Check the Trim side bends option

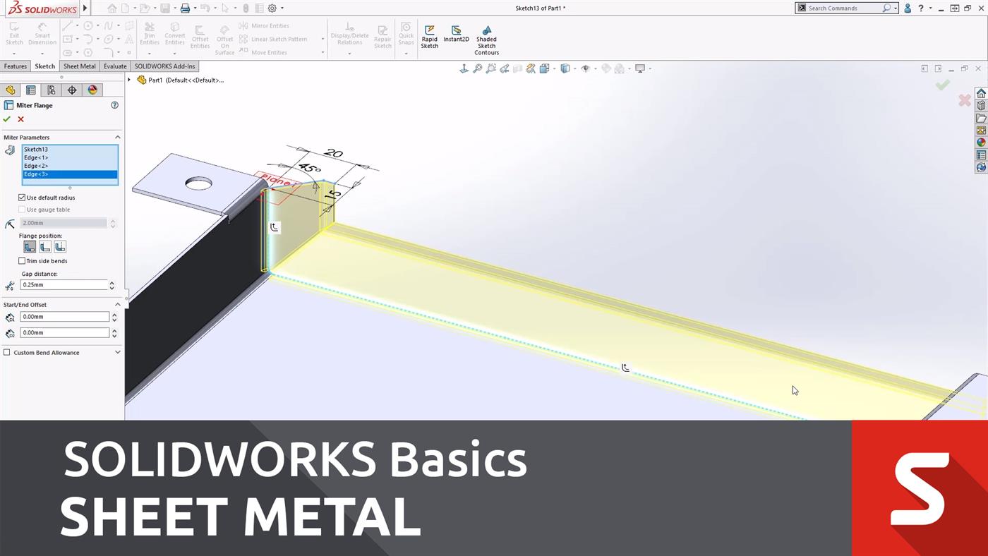[22, 260]
